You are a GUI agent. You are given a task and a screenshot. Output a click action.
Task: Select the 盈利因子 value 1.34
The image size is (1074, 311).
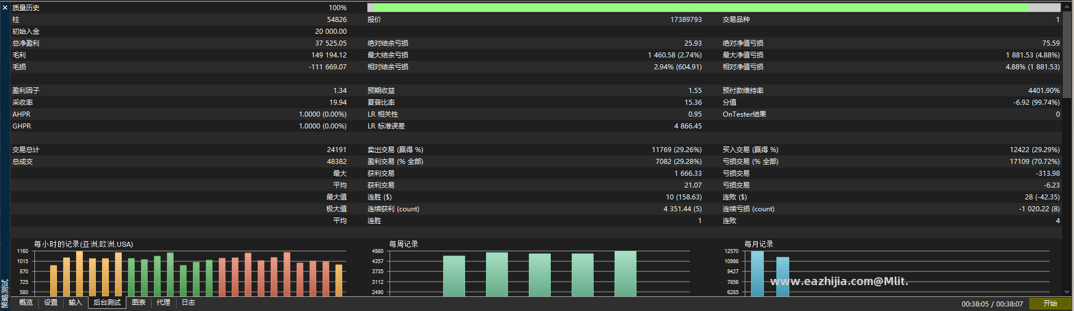340,91
